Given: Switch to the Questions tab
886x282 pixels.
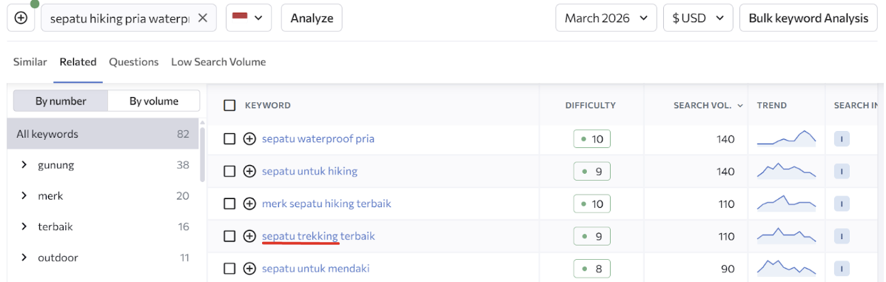Looking at the screenshot, I should coord(134,61).
